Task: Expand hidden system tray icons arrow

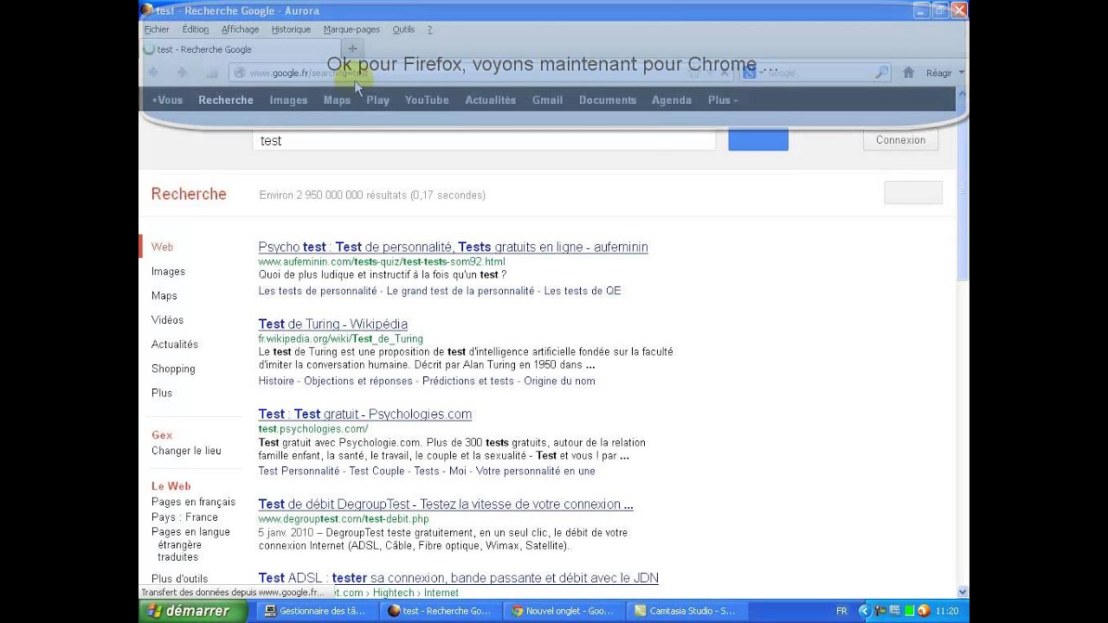Action: point(863,611)
